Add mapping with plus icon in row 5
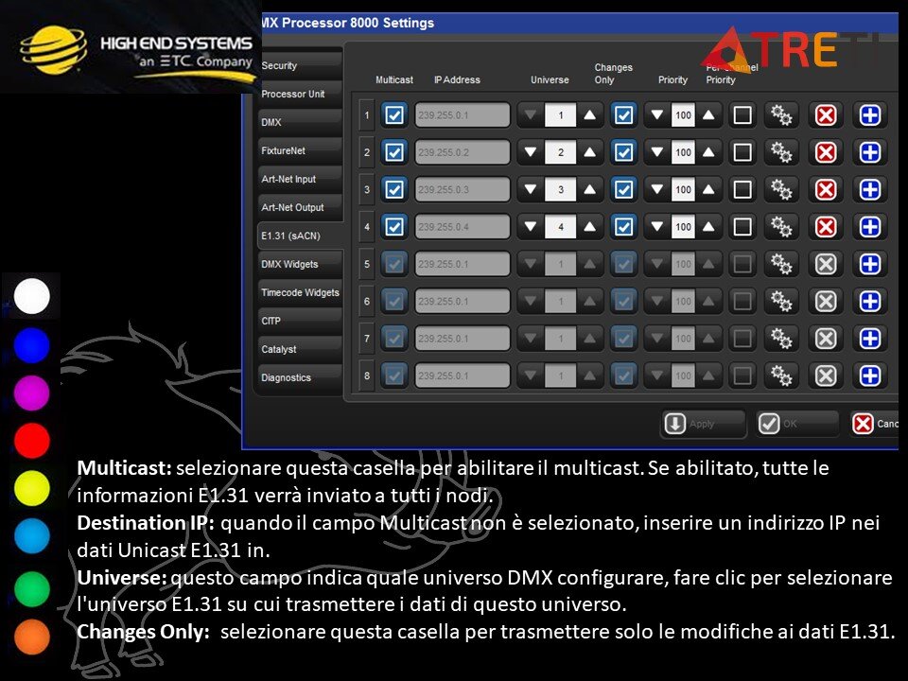The height and width of the screenshot is (681, 908). [870, 264]
